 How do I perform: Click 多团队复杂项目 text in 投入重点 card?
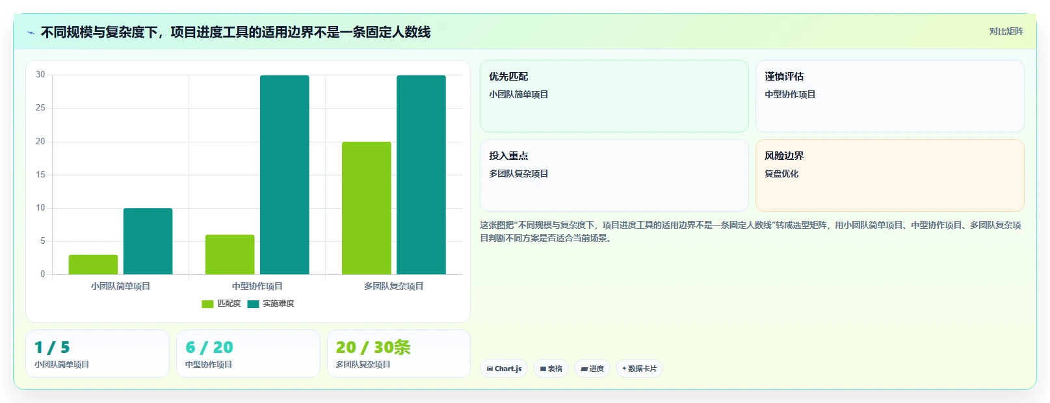518,174
